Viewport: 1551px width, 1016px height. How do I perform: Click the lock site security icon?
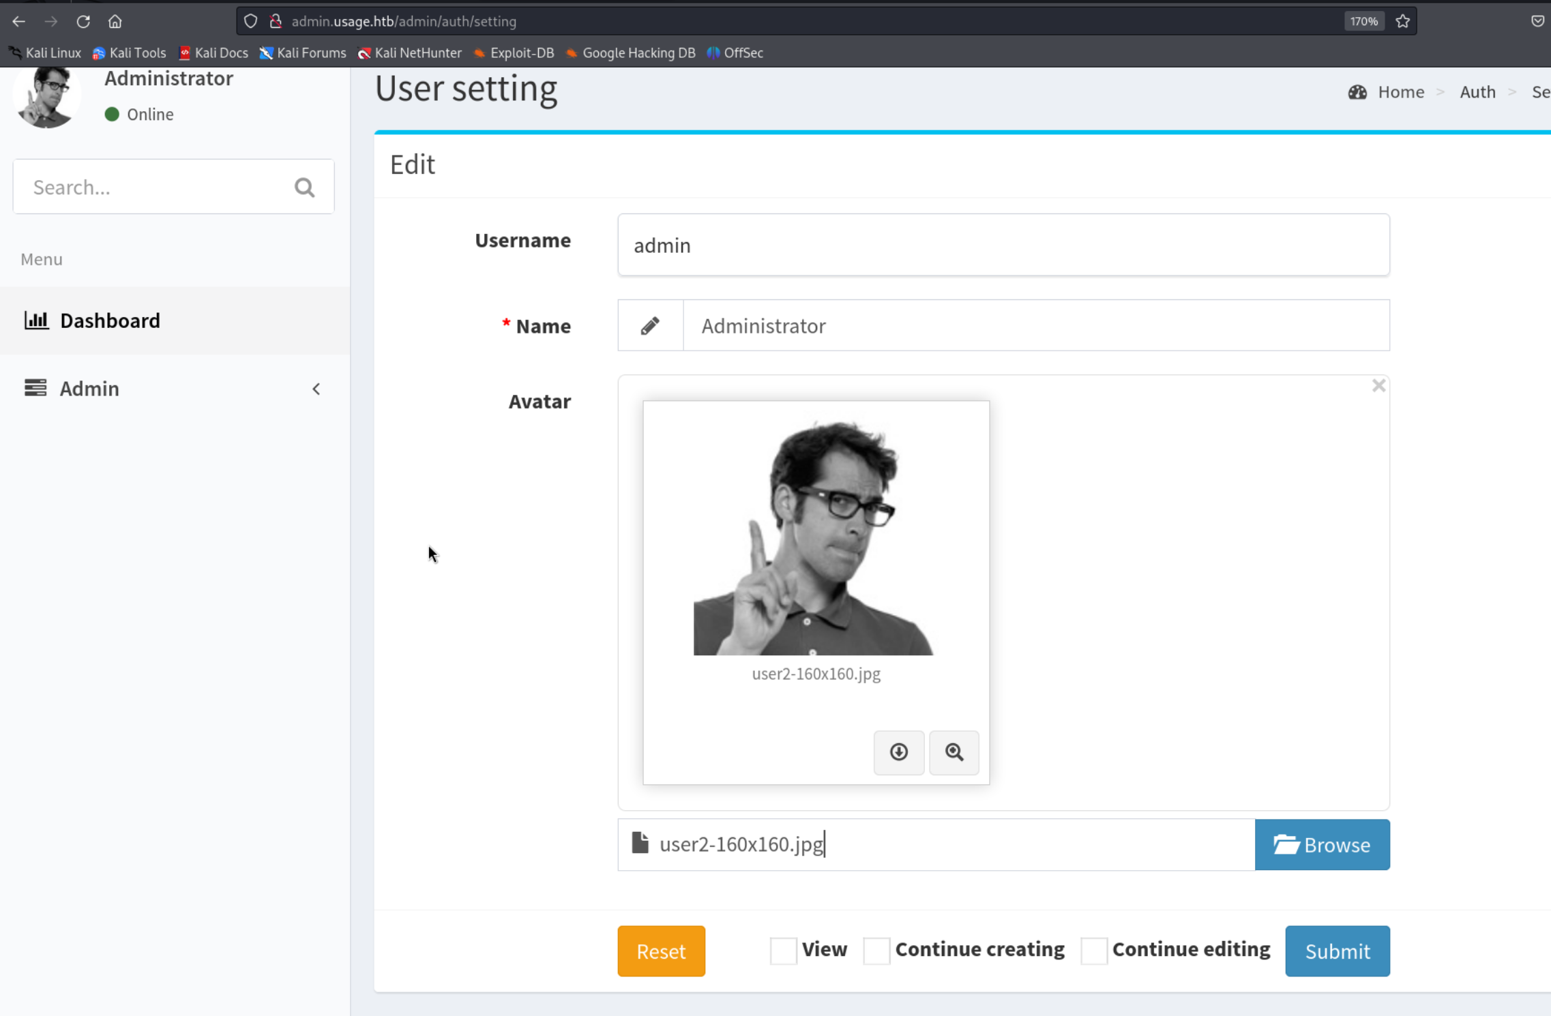(276, 21)
